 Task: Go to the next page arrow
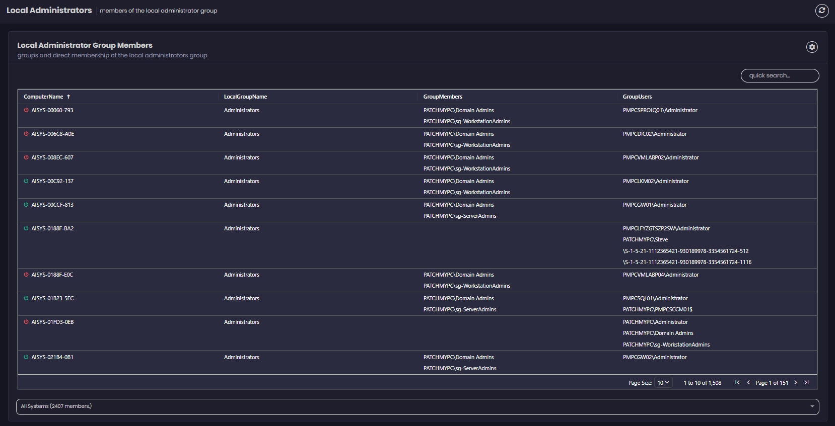tap(796, 383)
